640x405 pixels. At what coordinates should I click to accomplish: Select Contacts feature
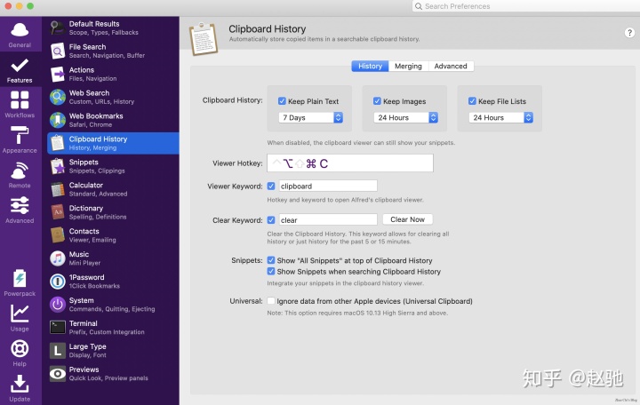(113, 235)
